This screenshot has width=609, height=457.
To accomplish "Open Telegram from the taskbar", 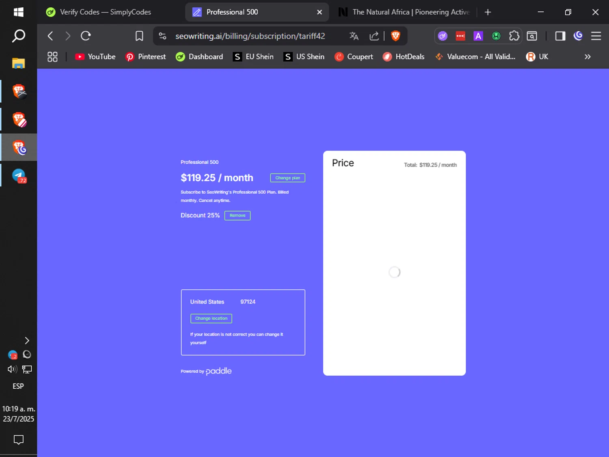I will coord(19,175).
